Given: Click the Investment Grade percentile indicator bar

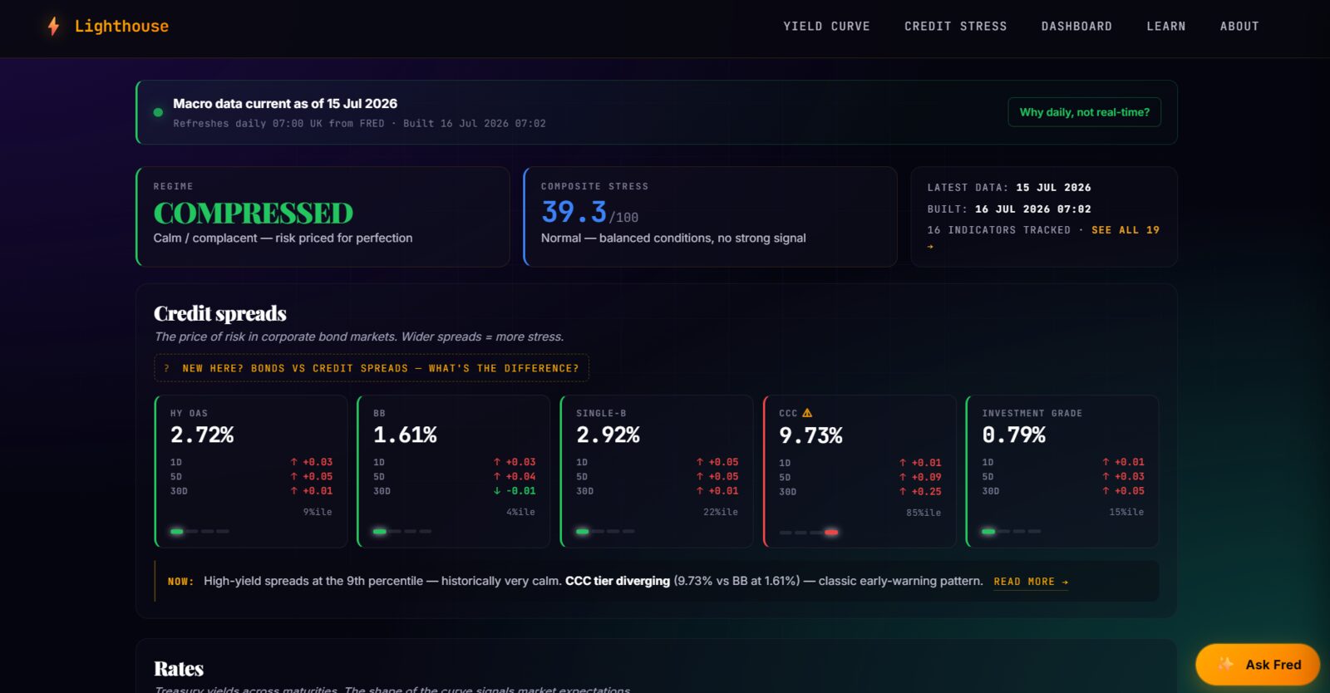Looking at the screenshot, I should [x=1011, y=531].
